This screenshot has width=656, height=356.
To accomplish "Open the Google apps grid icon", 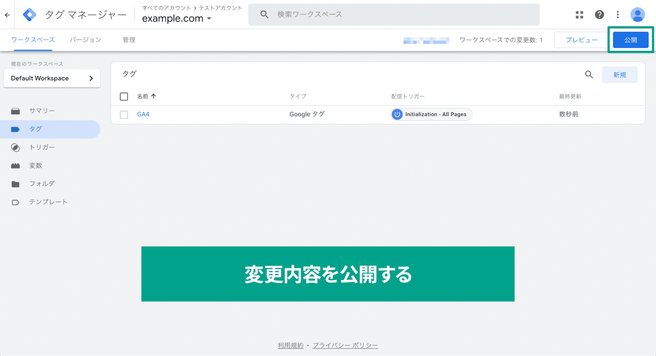I will pos(580,14).
